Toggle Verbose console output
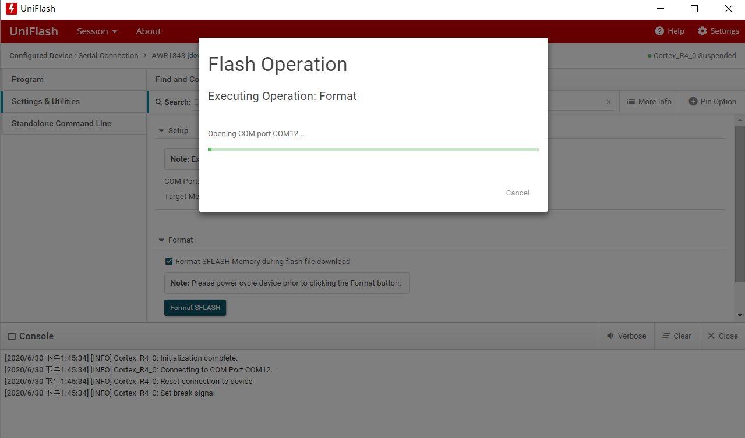Image resolution: width=745 pixels, height=438 pixels. [x=626, y=336]
